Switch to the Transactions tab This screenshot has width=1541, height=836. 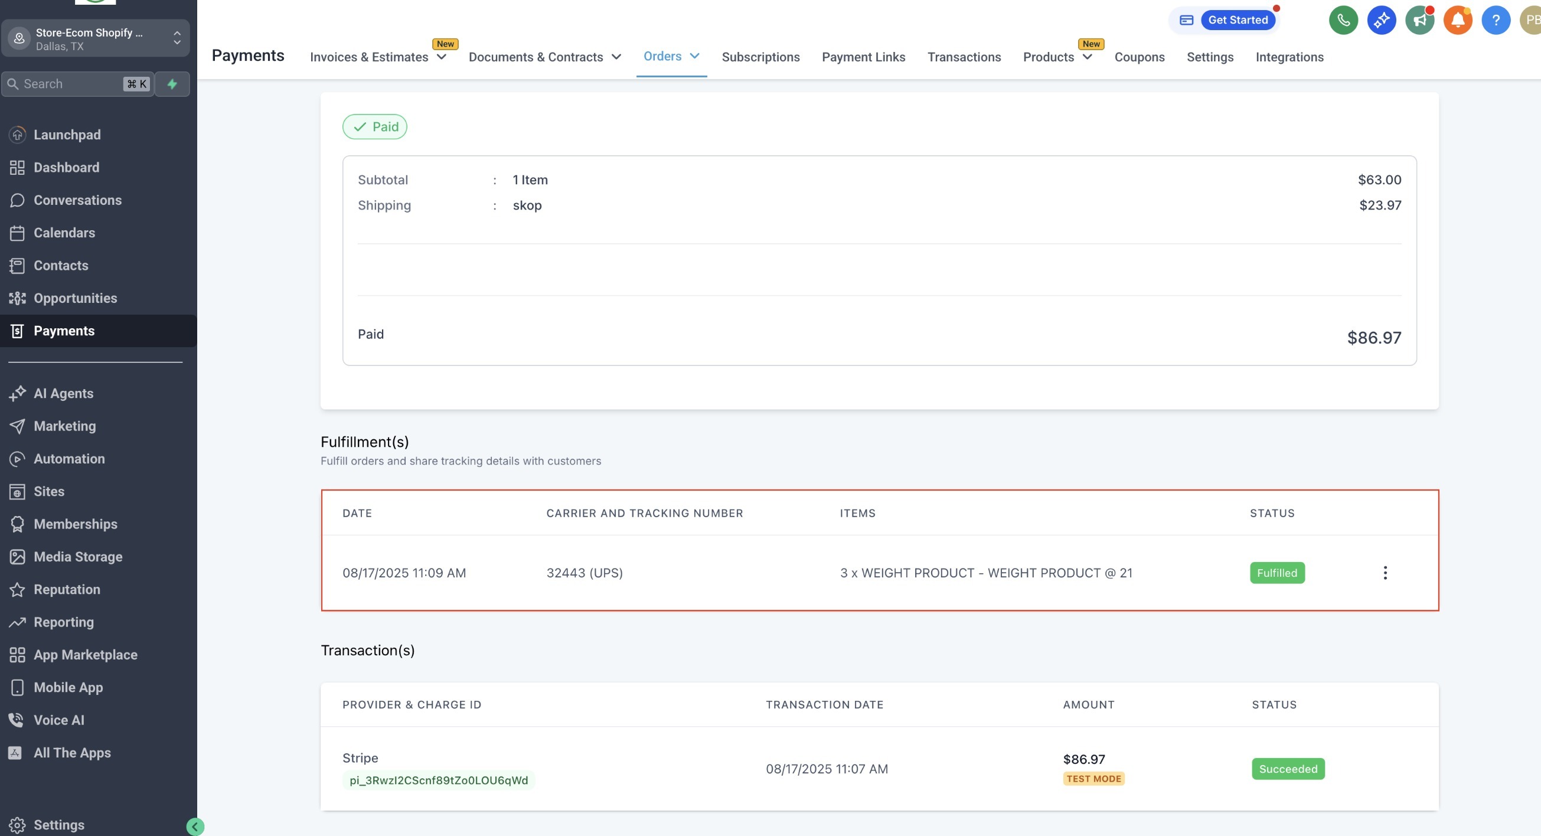[x=964, y=57]
